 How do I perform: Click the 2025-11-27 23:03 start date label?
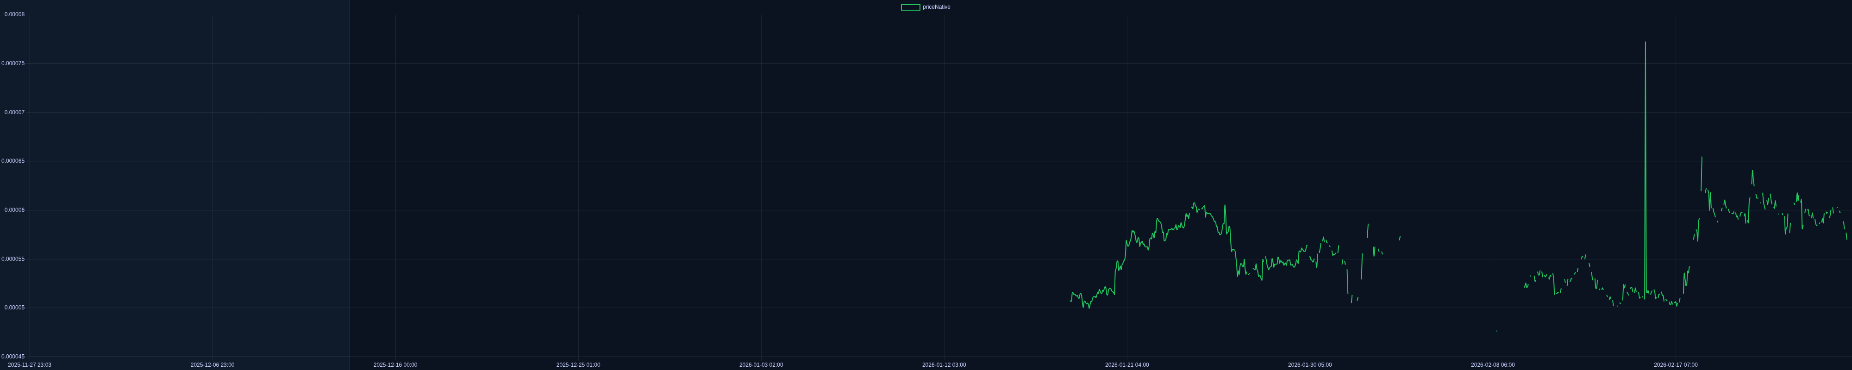(30, 365)
